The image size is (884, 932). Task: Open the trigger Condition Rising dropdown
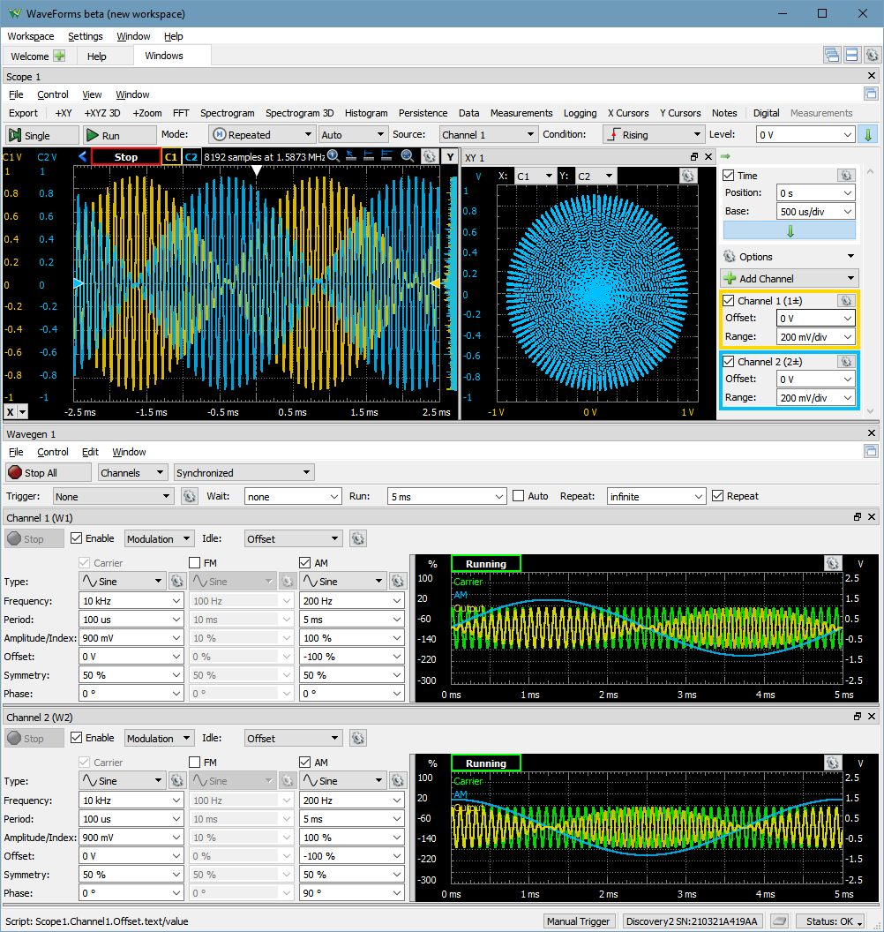click(x=654, y=135)
